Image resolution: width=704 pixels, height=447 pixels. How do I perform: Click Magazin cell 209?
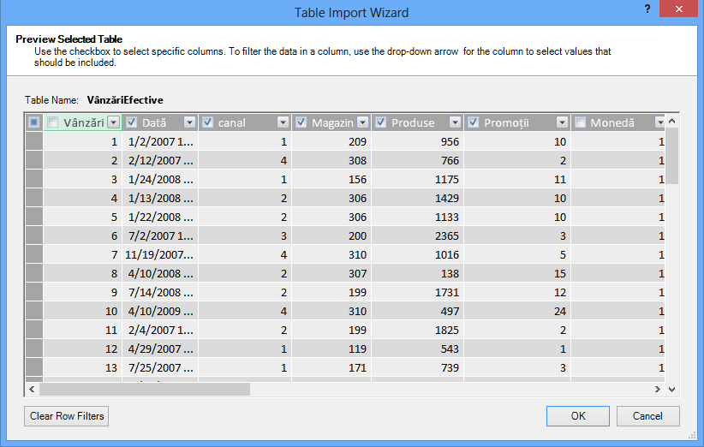click(x=331, y=141)
